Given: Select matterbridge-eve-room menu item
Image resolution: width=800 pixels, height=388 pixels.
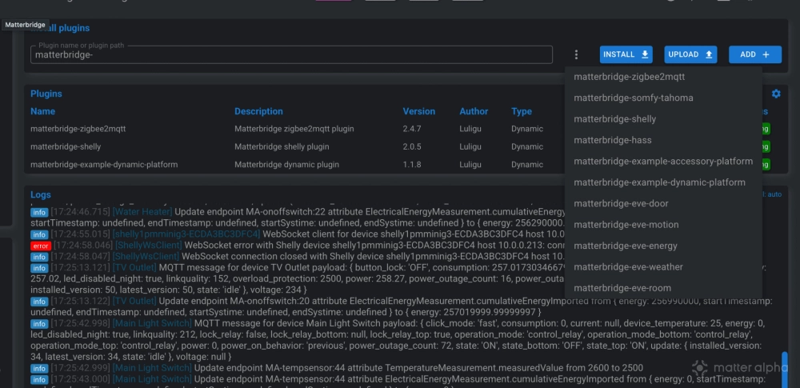Looking at the screenshot, I should 622,288.
